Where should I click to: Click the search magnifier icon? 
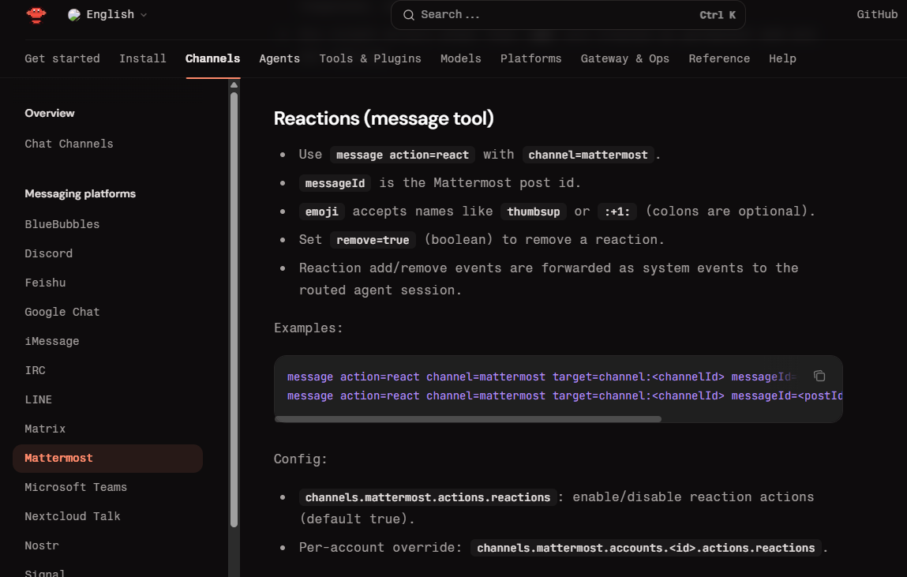point(408,15)
